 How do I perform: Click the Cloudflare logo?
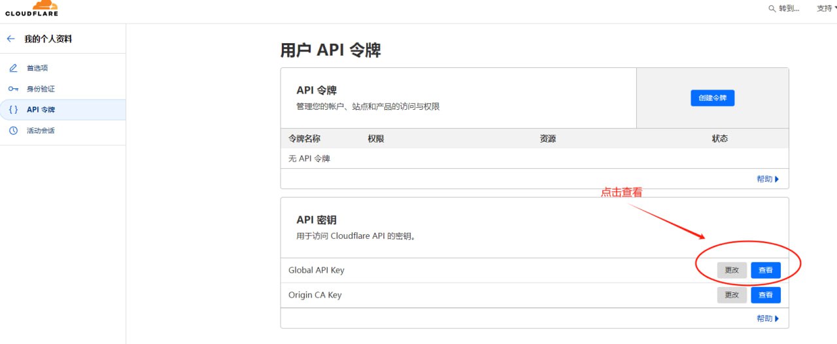click(x=31, y=9)
